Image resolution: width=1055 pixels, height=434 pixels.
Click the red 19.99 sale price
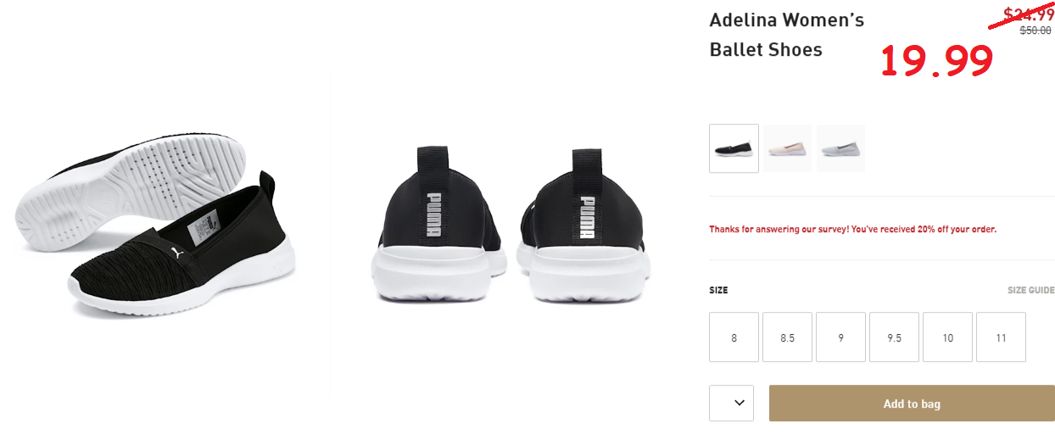(936, 62)
